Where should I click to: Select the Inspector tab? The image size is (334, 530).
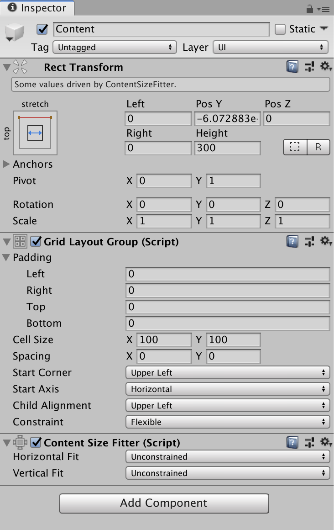pyautogui.click(x=37, y=8)
